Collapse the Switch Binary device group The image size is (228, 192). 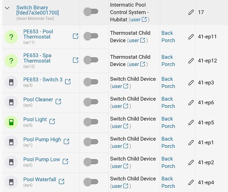(7, 8)
